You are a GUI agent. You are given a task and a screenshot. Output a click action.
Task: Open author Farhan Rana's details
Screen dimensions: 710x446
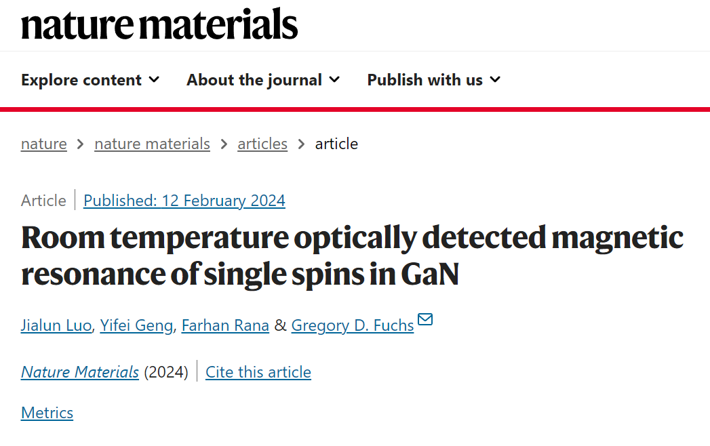[225, 325]
